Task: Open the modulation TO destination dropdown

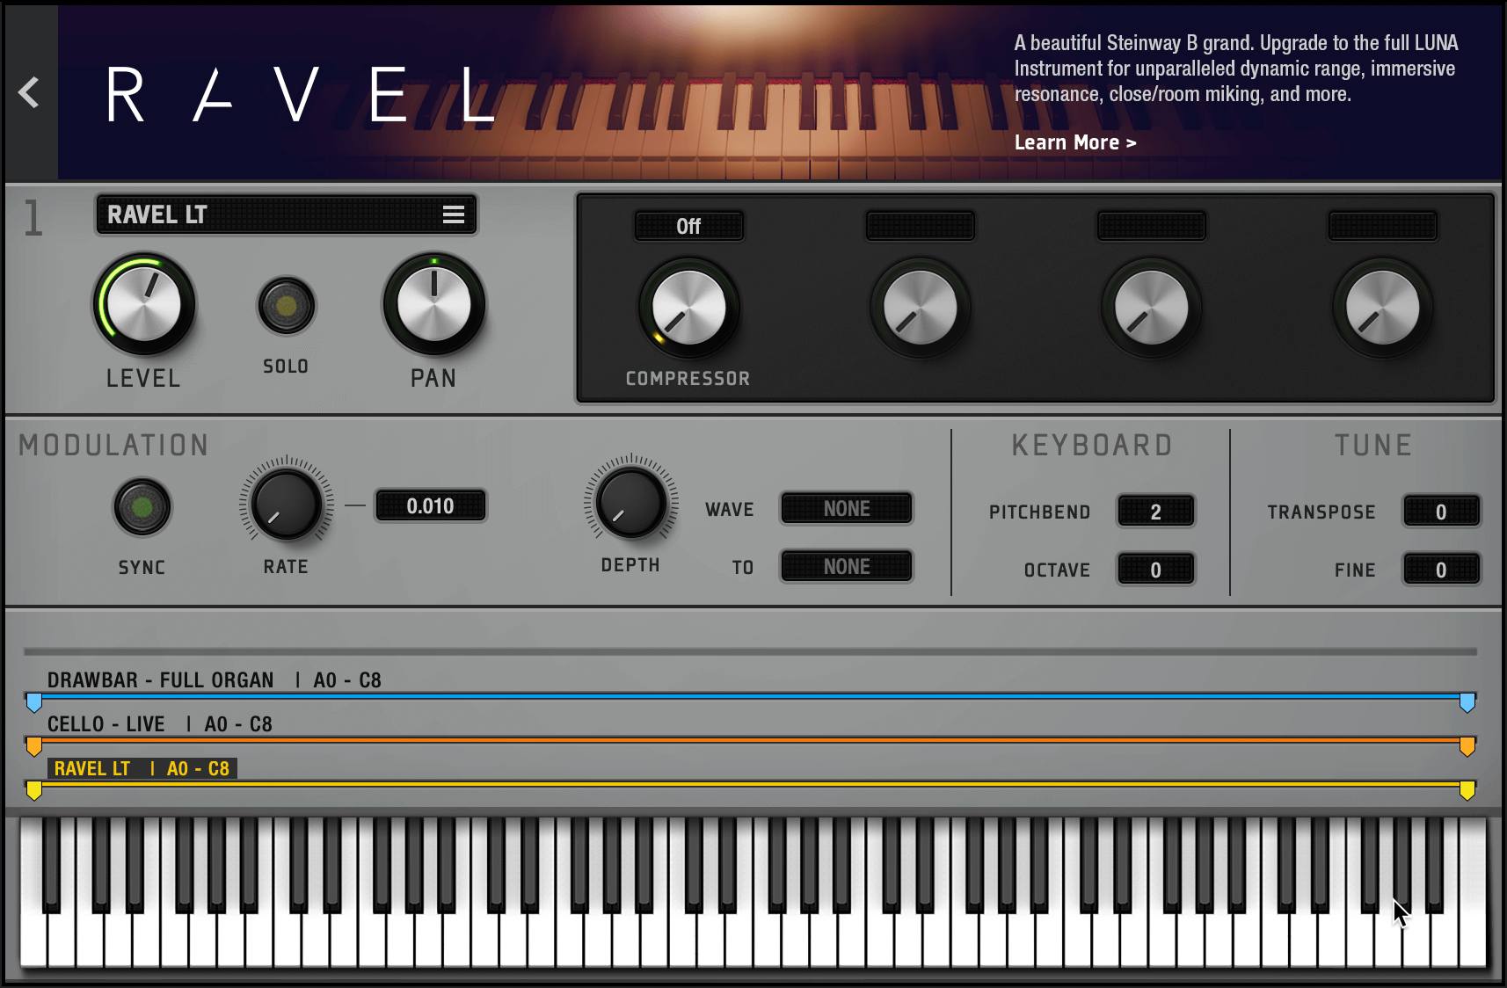Action: coord(846,567)
